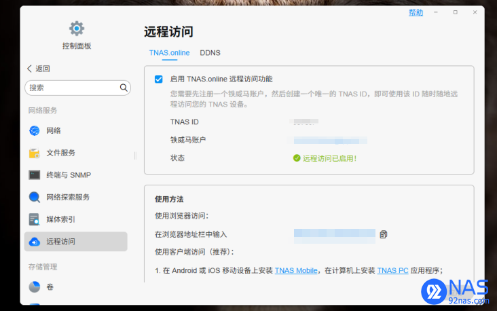The image size is (497, 311).
Task: Open the 媒体索引 document icon
Action: coord(34,219)
